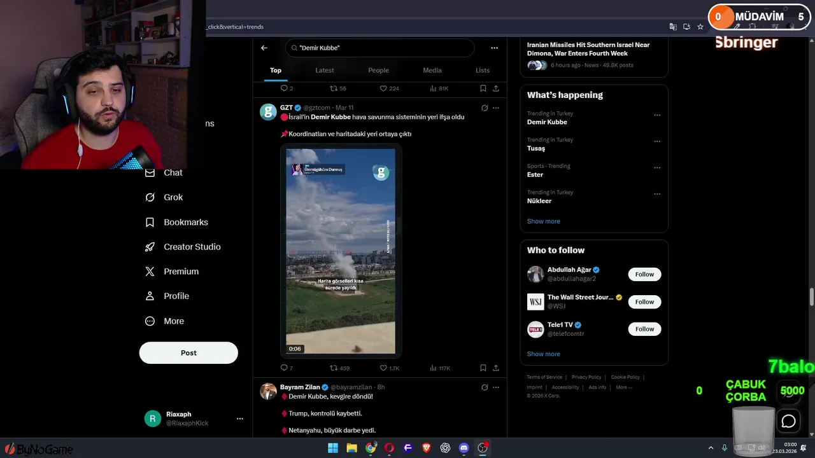
Task: View analytics of GZT post, 117K views
Action: [440, 368]
